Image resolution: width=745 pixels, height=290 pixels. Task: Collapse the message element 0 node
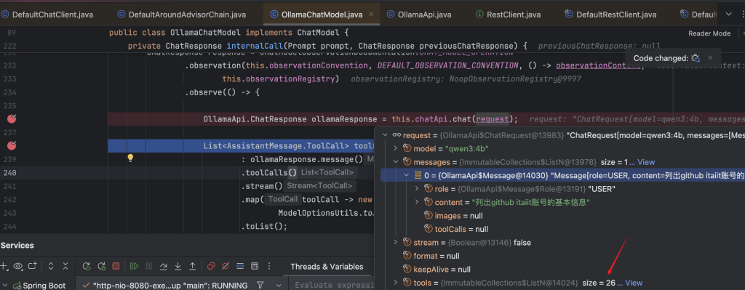click(x=406, y=176)
